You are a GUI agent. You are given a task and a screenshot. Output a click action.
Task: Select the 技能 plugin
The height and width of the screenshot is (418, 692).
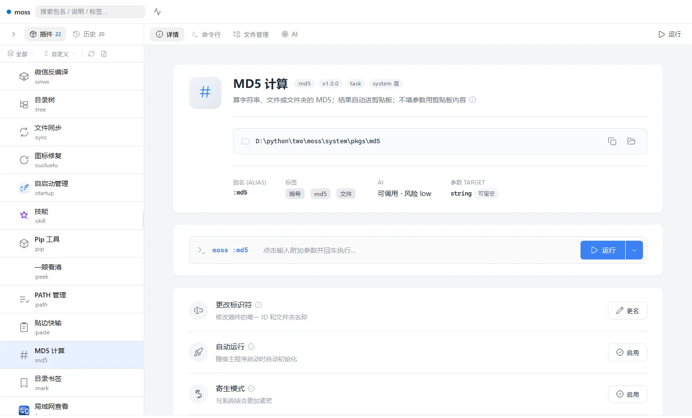(72, 216)
